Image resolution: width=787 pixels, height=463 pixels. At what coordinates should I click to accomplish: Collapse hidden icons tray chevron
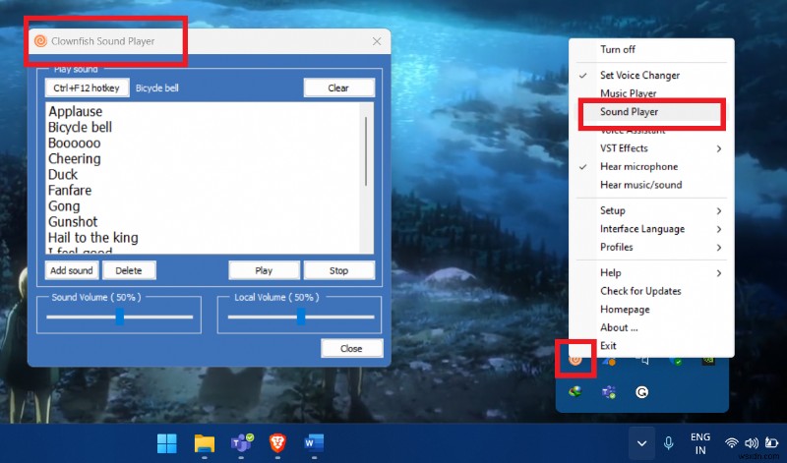point(641,443)
